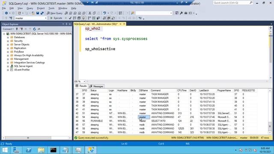Click the Copy icon in toolbar

(94, 13)
